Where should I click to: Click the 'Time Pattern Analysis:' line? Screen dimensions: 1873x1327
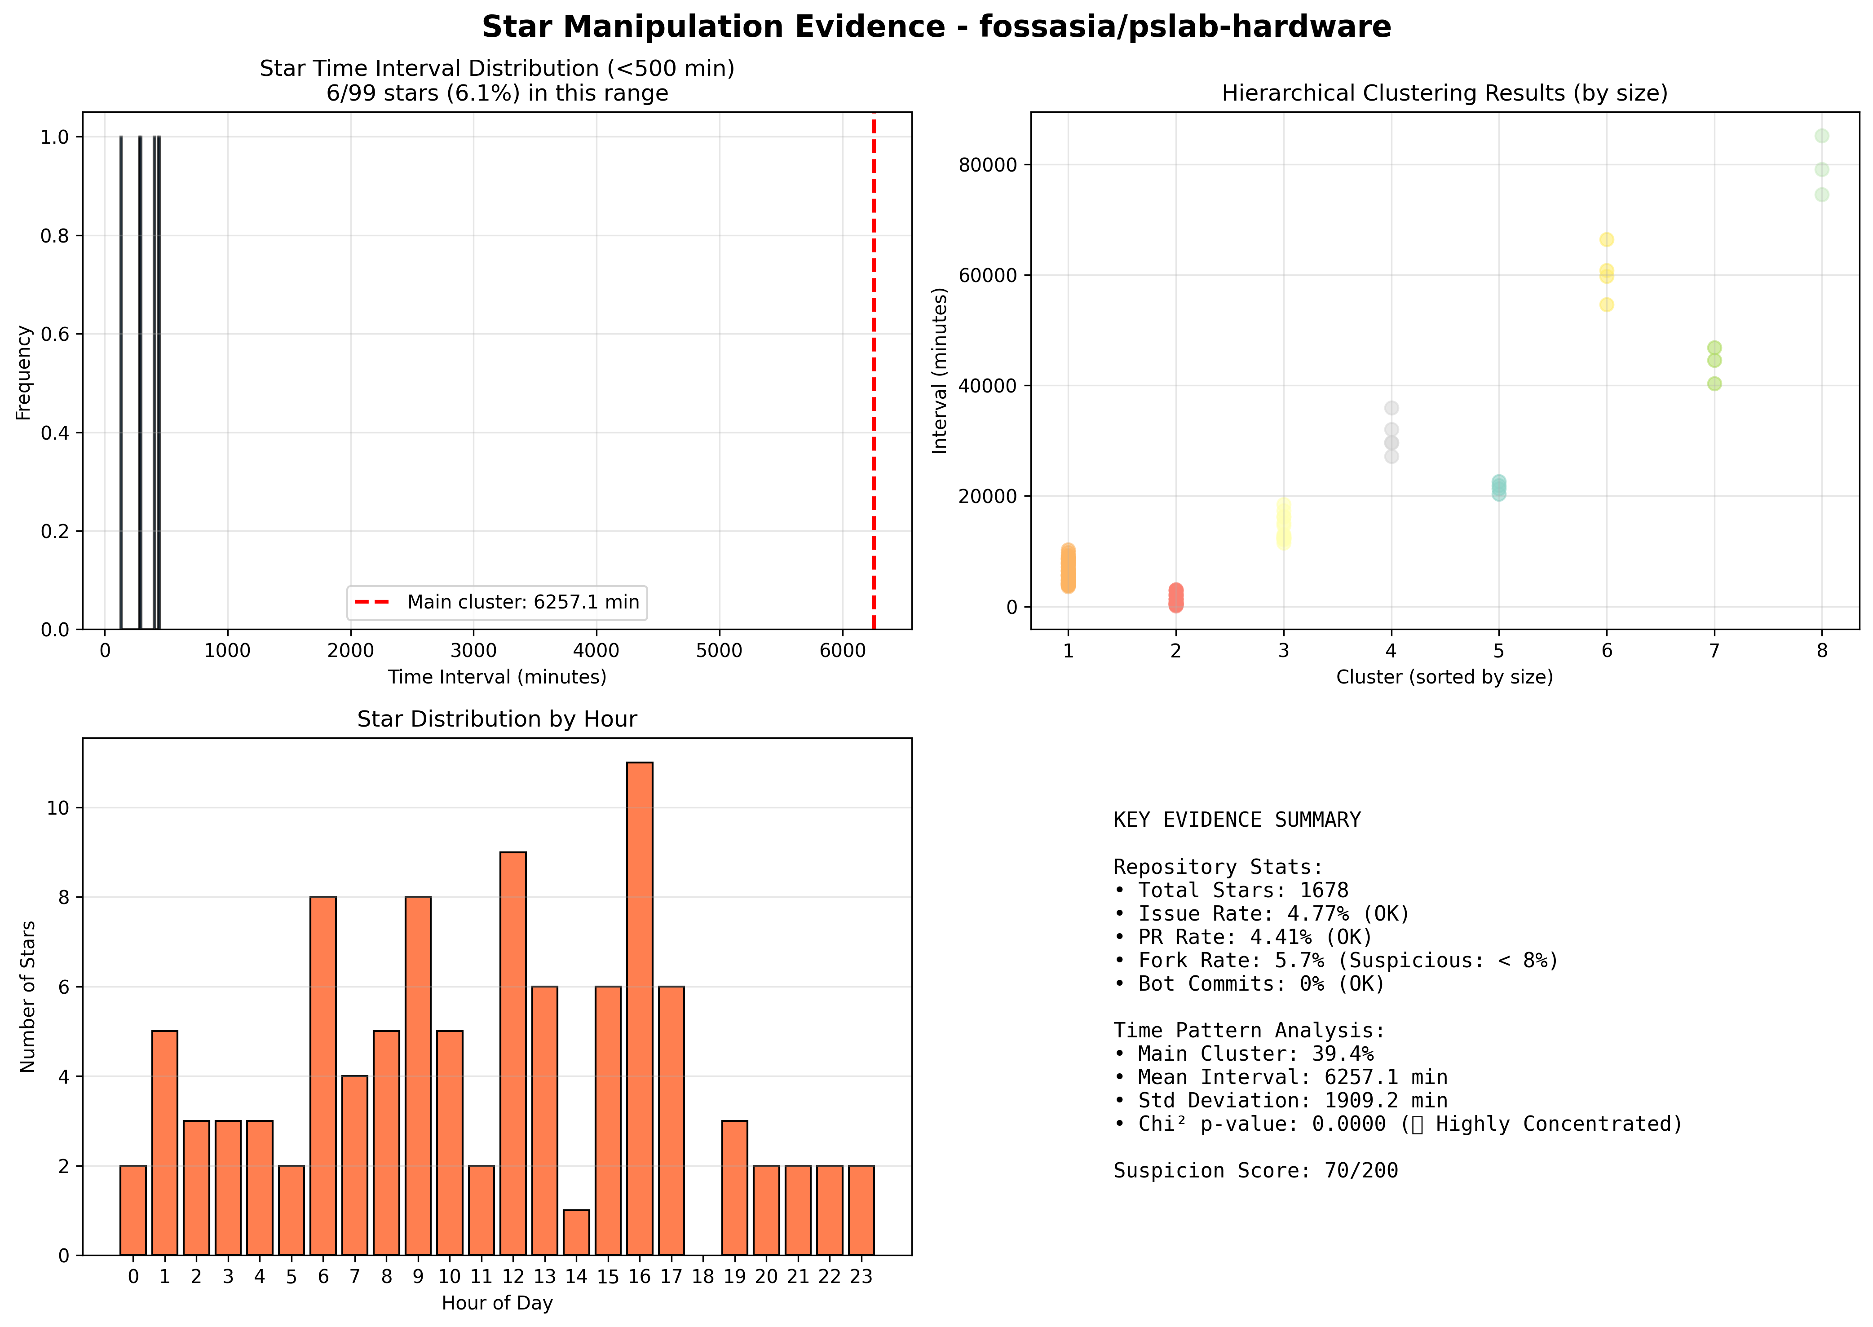pos(1250,1031)
